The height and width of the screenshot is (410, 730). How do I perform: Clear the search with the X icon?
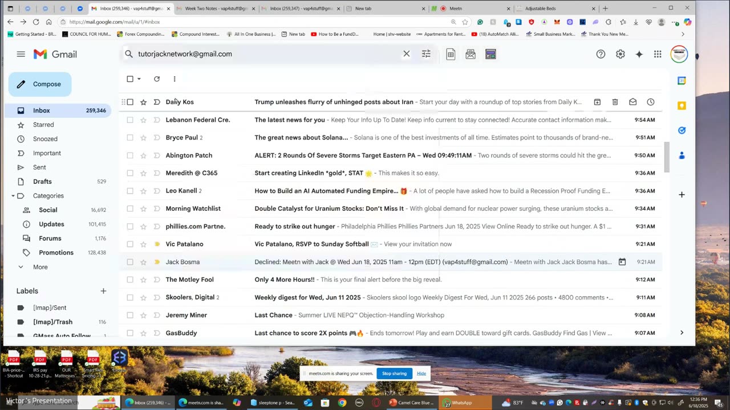[407, 54]
